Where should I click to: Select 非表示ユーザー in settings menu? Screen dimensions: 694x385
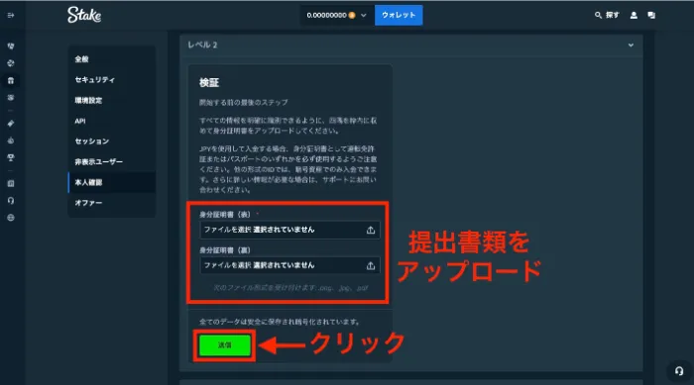112,161
